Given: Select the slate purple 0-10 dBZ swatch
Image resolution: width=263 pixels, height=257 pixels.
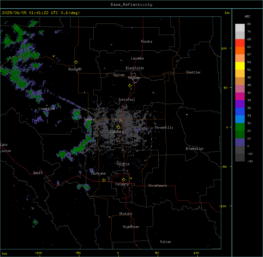Looking at the screenshot, I should pyautogui.click(x=240, y=142).
